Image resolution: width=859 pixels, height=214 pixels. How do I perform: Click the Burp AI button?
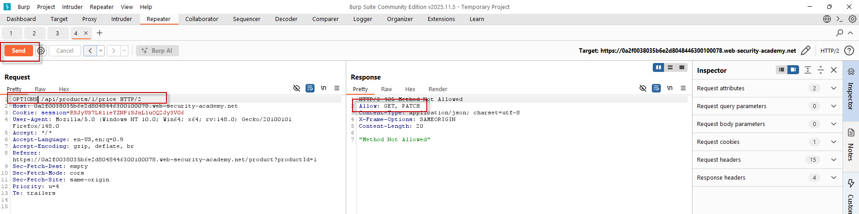coord(157,51)
